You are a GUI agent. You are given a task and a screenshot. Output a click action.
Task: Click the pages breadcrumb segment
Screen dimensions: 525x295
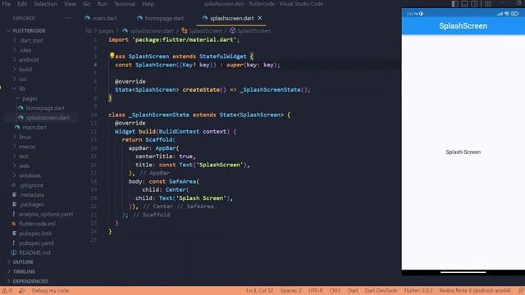click(x=106, y=31)
